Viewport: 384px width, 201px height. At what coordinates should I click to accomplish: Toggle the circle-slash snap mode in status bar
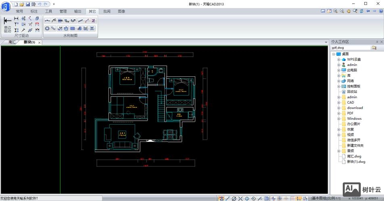pyautogui.click(x=234, y=198)
